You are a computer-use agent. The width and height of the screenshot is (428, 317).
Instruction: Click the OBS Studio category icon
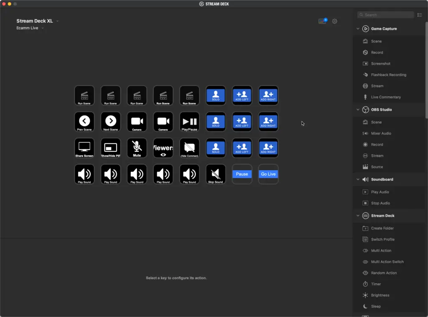pos(365,109)
